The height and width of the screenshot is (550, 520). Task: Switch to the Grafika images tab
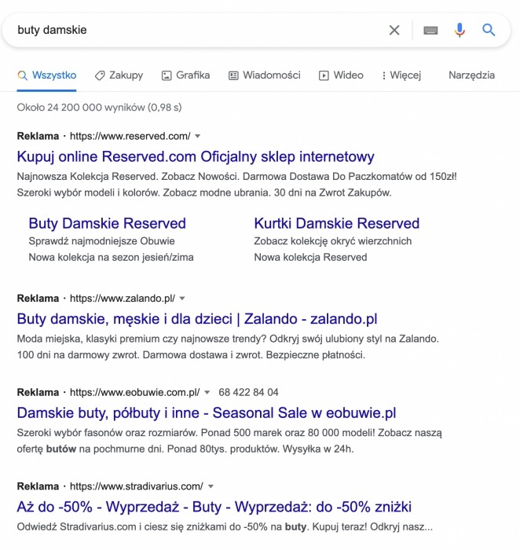[185, 75]
